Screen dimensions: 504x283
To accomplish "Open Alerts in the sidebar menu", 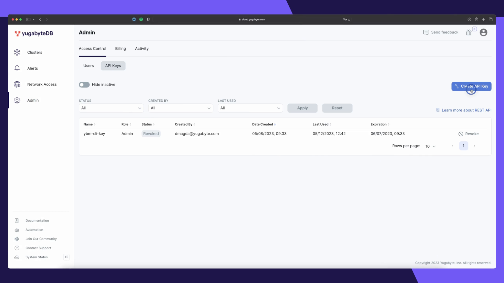I will pyautogui.click(x=33, y=68).
